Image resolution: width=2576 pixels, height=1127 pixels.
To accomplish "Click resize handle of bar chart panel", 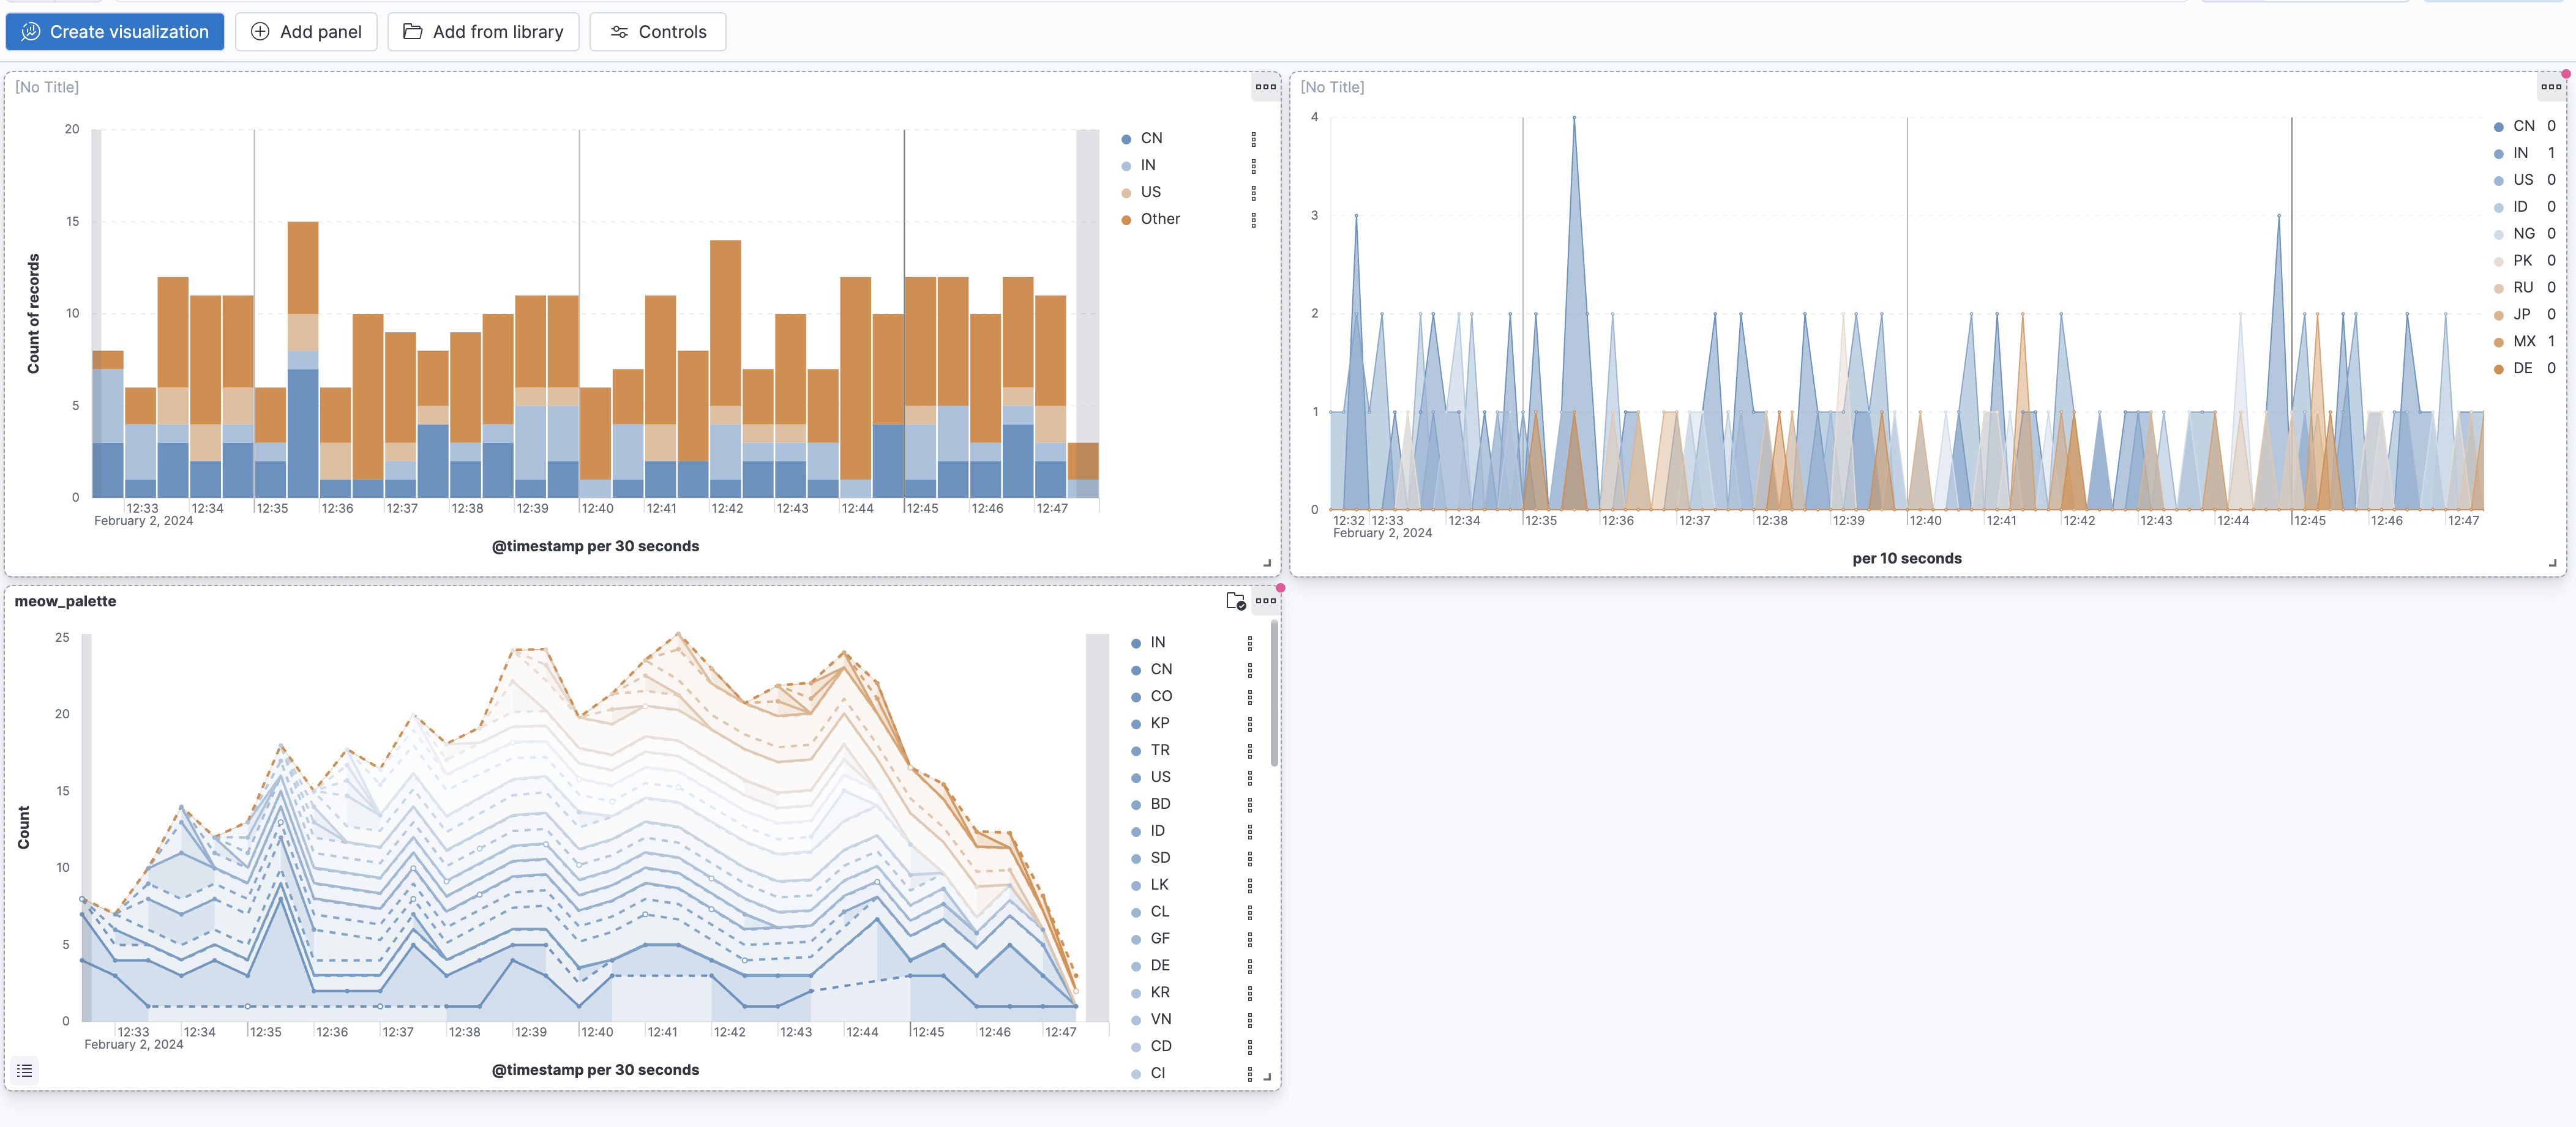I will tap(1267, 563).
